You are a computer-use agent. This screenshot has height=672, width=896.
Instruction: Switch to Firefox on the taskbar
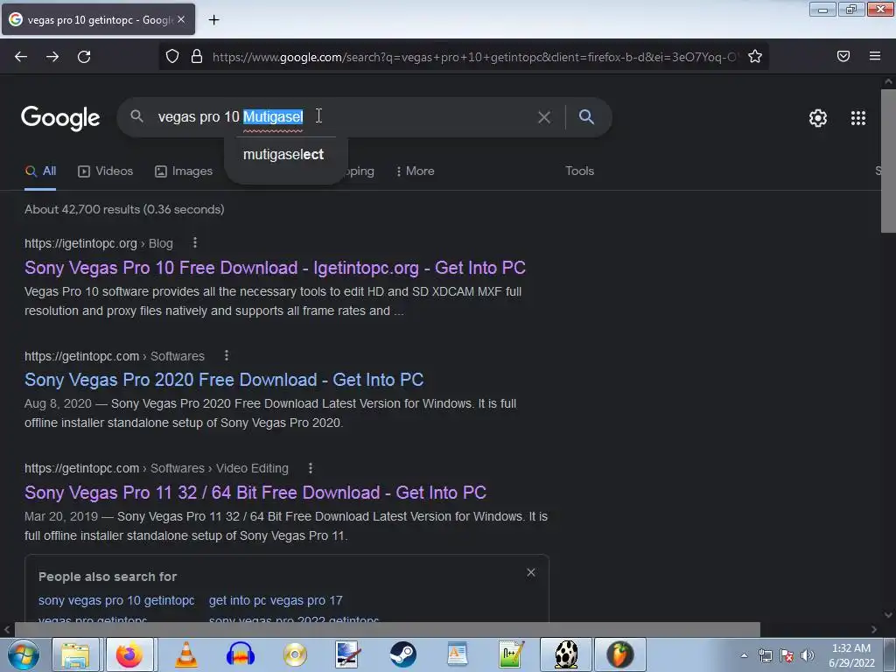coord(129,654)
